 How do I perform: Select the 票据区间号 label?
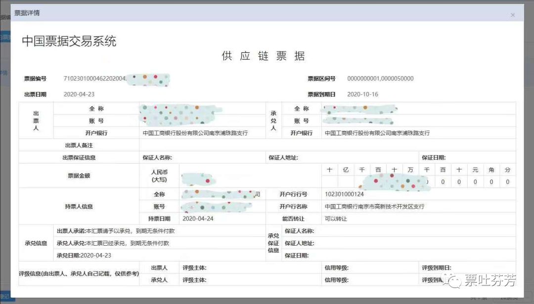click(x=321, y=79)
